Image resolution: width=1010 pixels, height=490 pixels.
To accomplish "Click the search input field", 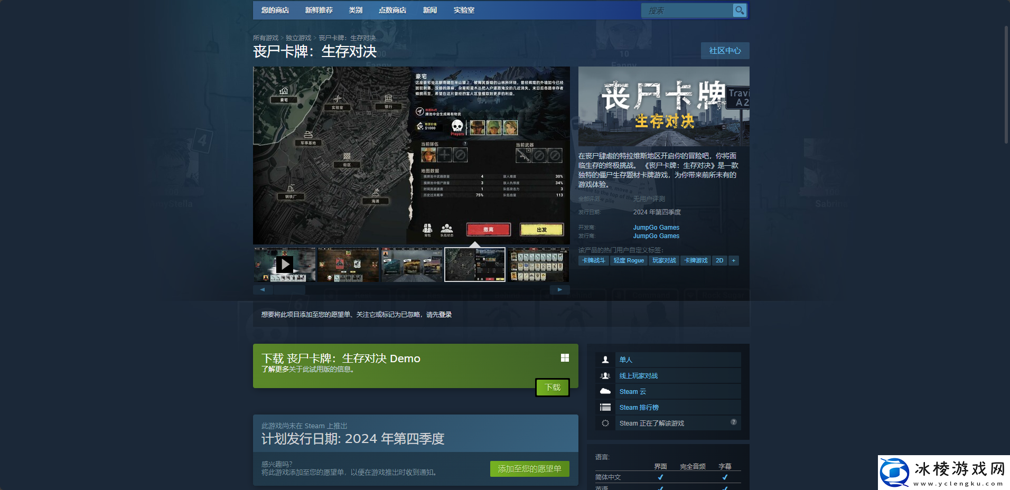I will click(687, 11).
